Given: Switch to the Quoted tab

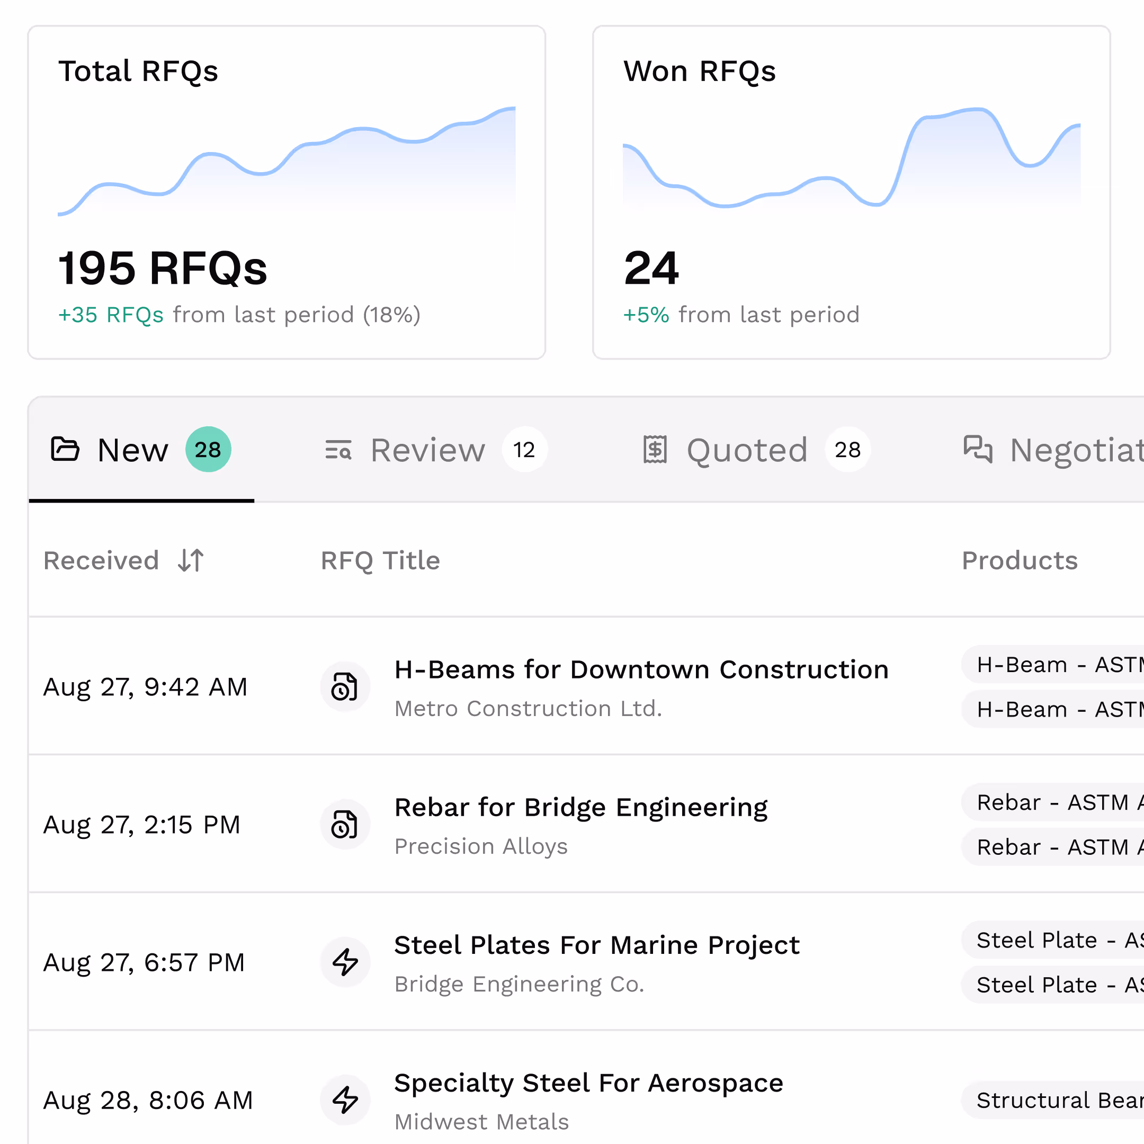Looking at the screenshot, I should coord(747,450).
